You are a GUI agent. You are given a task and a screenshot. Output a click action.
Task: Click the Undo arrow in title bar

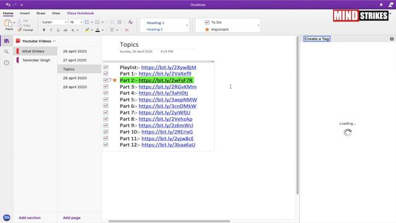(x=8, y=5)
